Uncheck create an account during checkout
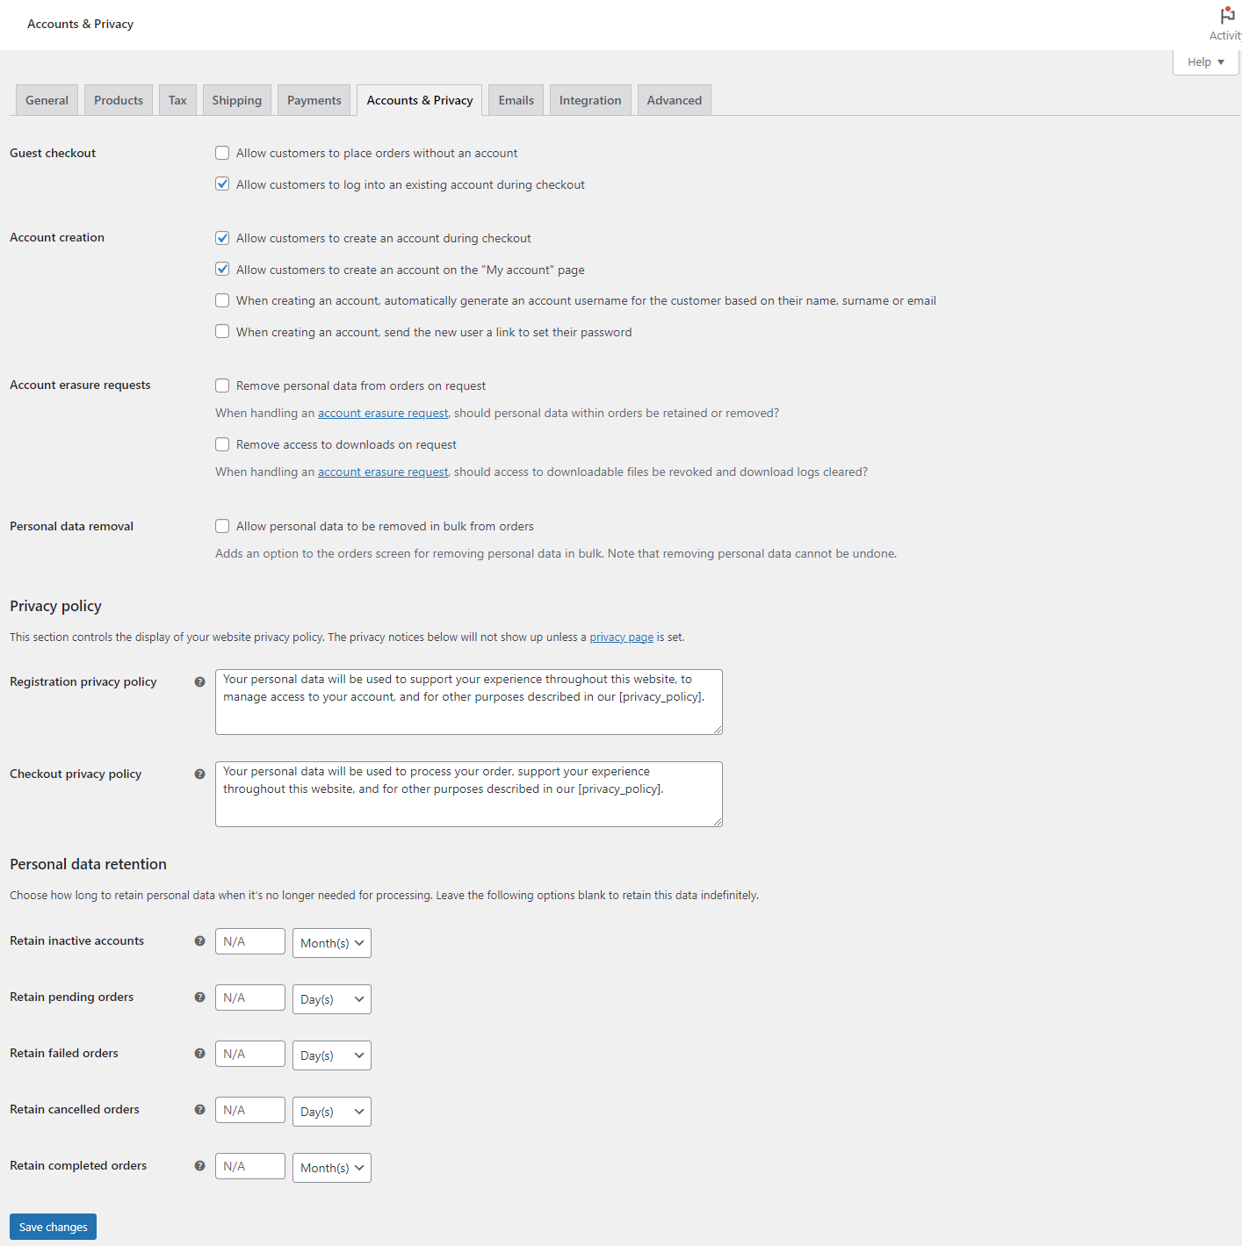The image size is (1242, 1246). coord(222,238)
